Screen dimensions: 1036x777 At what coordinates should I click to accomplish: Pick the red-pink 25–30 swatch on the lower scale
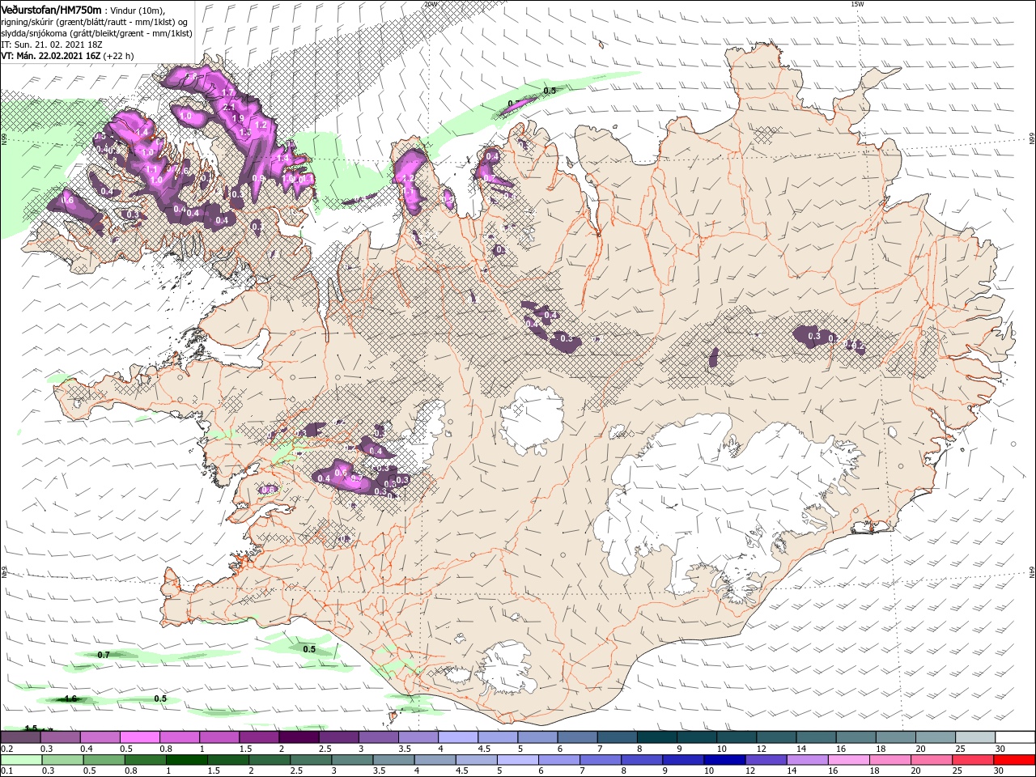tap(971, 760)
